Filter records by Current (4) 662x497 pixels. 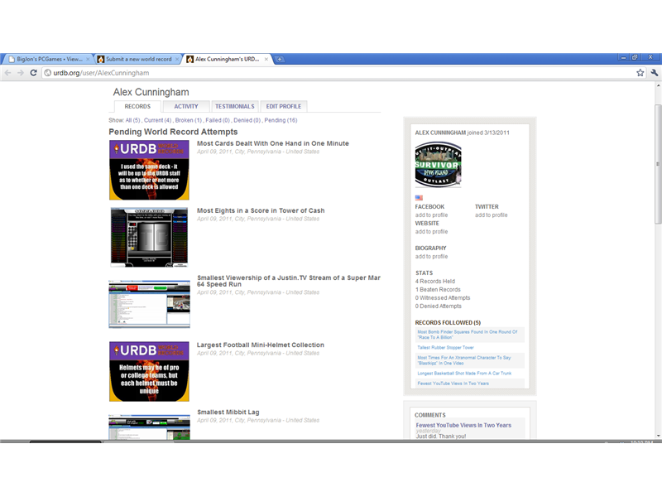(x=157, y=120)
